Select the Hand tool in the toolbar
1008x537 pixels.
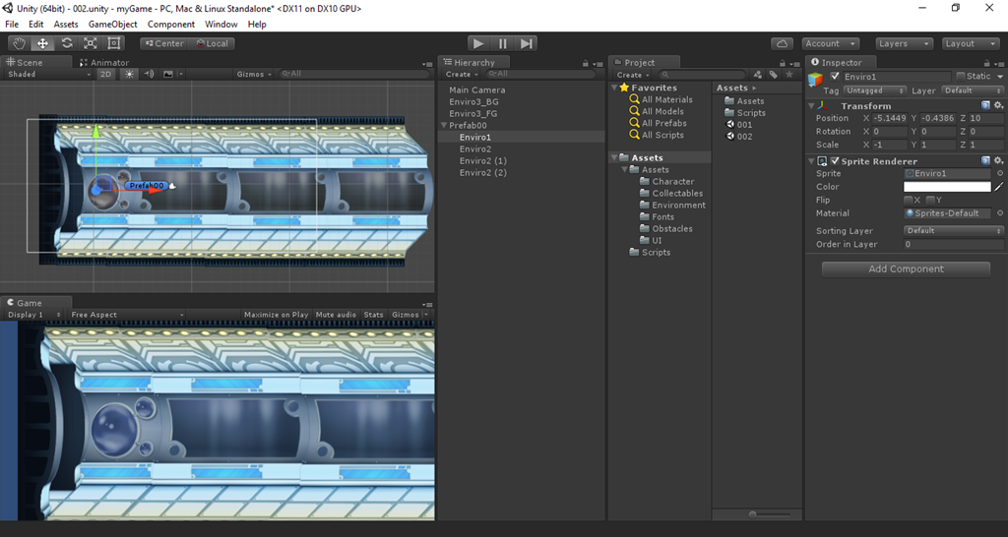pyautogui.click(x=19, y=43)
